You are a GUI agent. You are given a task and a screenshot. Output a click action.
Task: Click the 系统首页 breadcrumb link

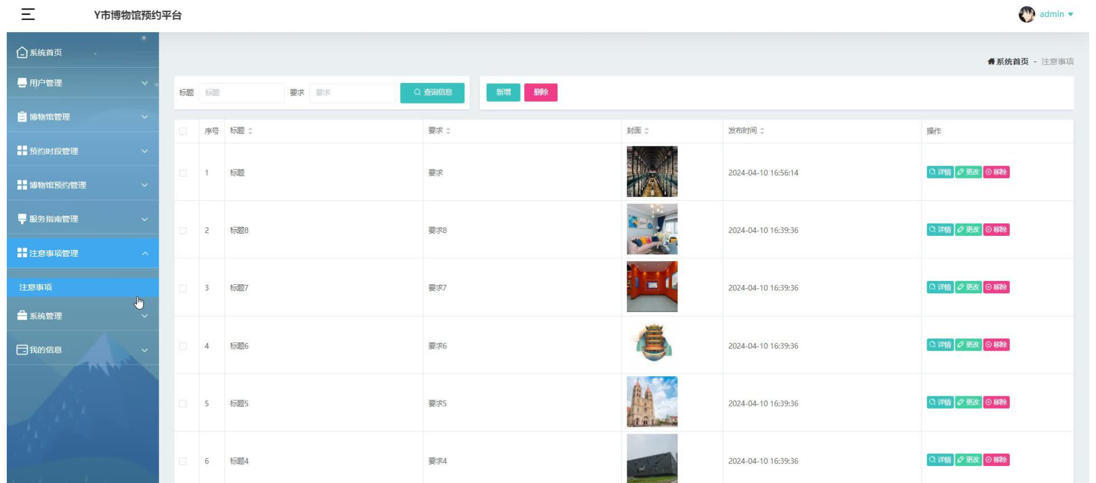pyautogui.click(x=1012, y=61)
